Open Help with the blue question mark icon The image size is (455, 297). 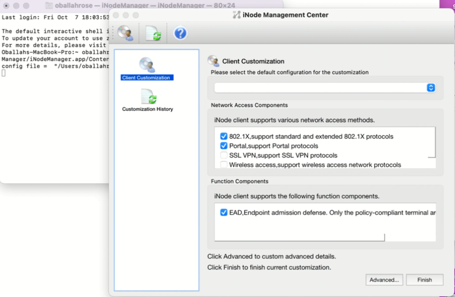pyautogui.click(x=180, y=33)
